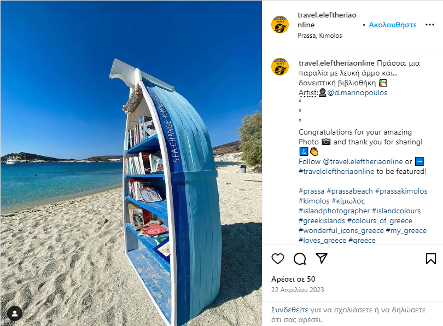Like the post with the heart icon
Image resolution: width=443 pixels, height=326 pixels.
tap(278, 259)
